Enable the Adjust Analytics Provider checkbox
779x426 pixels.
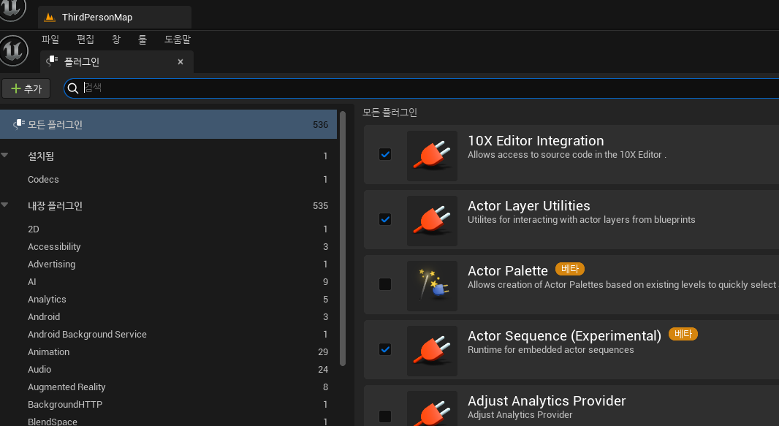pos(385,416)
